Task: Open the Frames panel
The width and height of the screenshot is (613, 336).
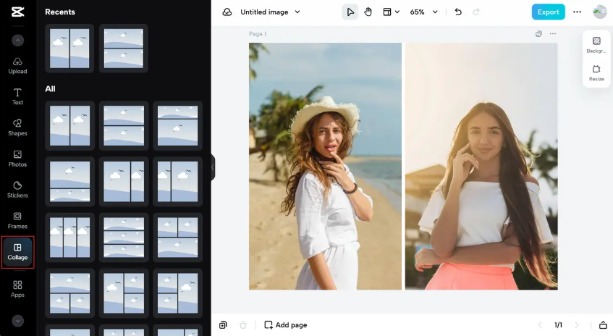Action: (17, 221)
